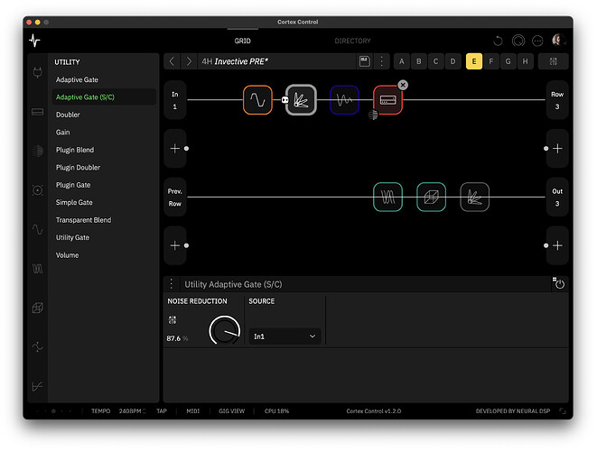
Task: Open GIG VIEW from status bar
Action: point(231,411)
